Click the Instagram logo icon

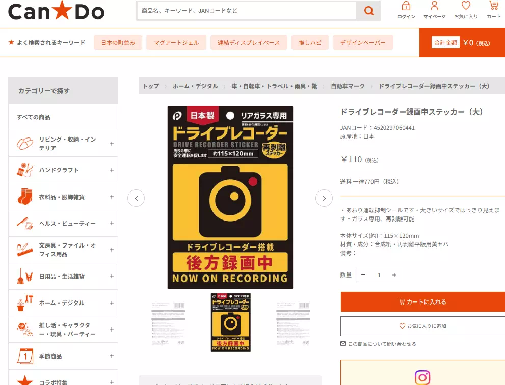[x=422, y=377]
